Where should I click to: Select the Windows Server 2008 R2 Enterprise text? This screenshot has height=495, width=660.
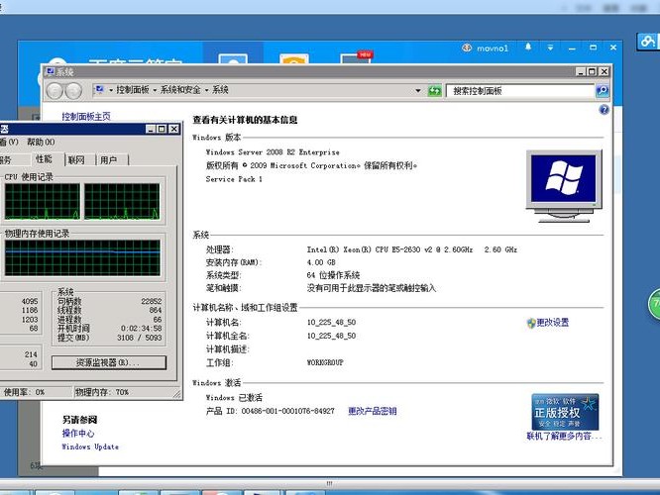(x=273, y=152)
